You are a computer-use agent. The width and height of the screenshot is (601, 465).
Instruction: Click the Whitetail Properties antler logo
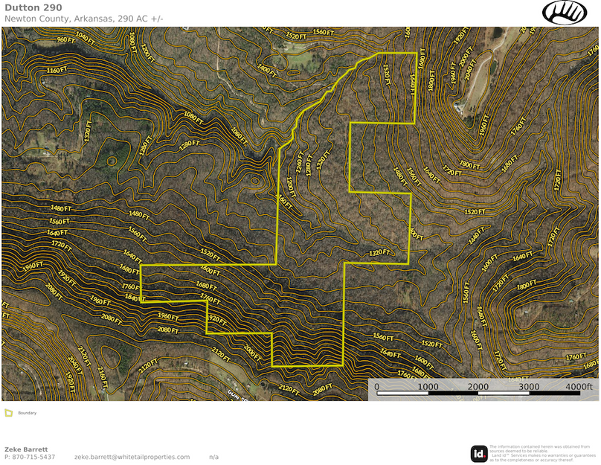point(565,14)
